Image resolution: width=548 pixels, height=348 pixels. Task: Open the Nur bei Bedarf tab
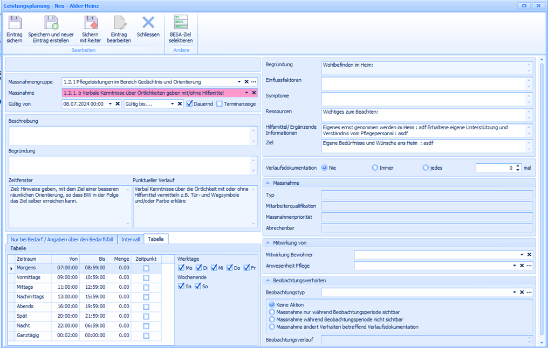click(x=61, y=239)
